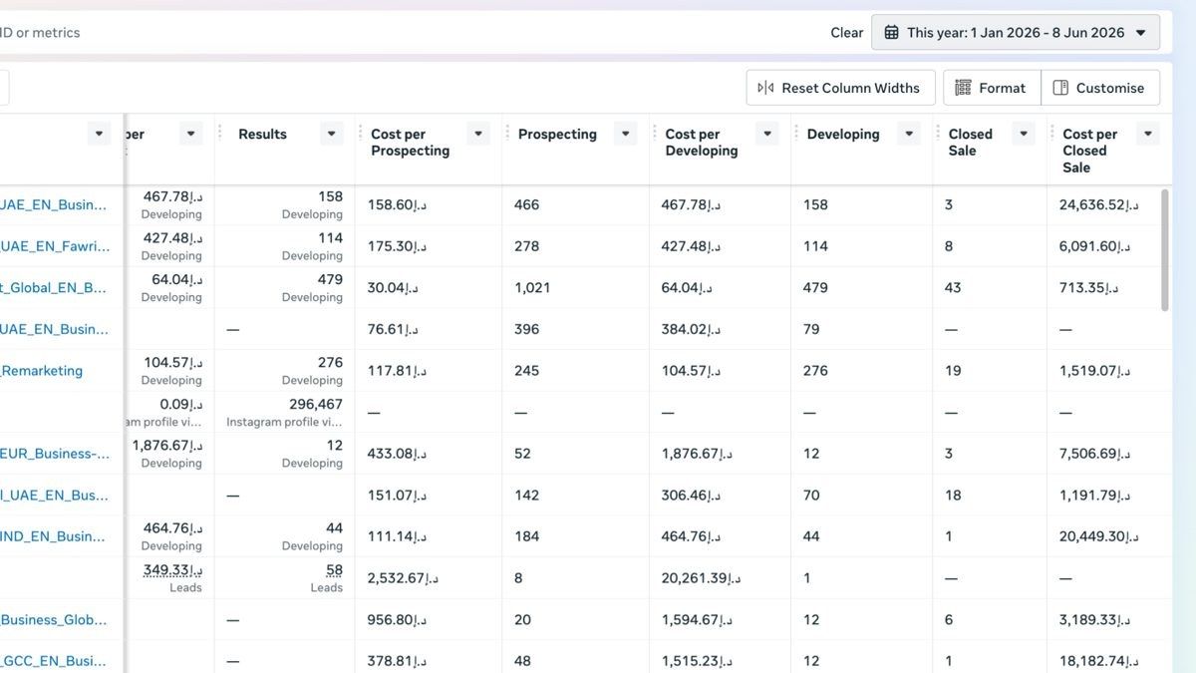The width and height of the screenshot is (1196, 673).
Task: Open the Format button
Action: click(992, 88)
